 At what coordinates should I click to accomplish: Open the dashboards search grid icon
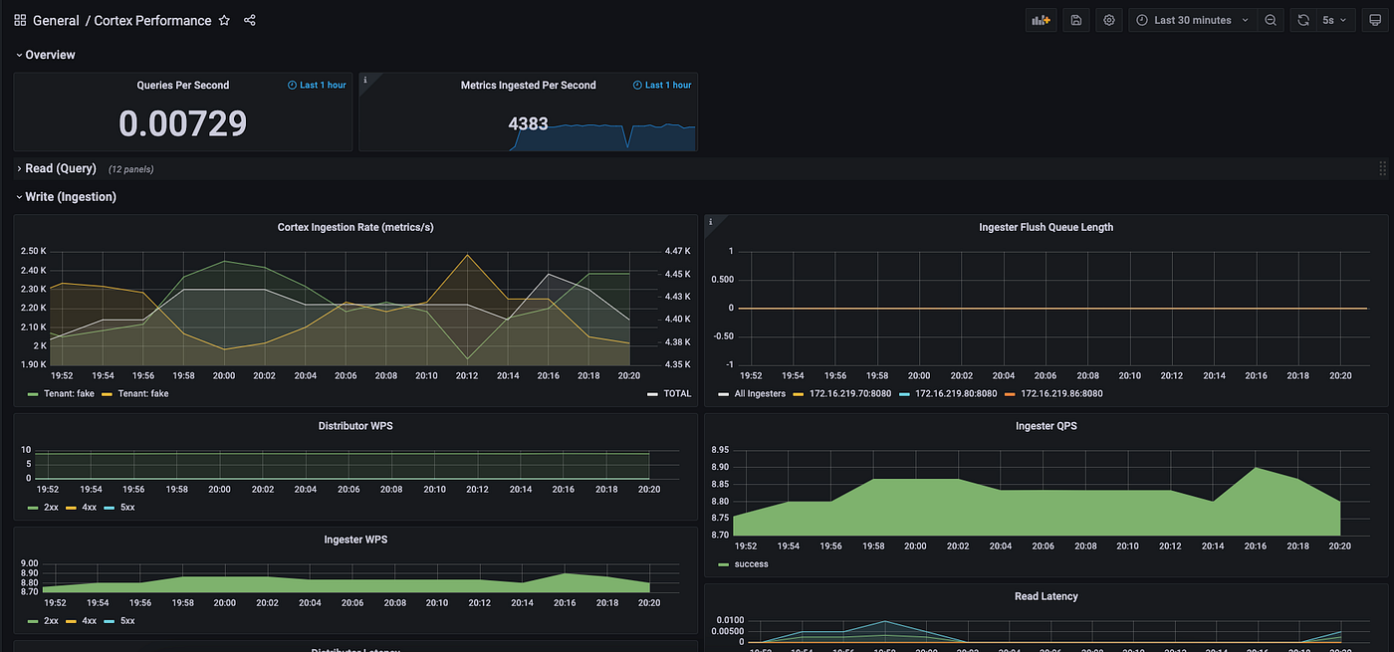(19, 19)
